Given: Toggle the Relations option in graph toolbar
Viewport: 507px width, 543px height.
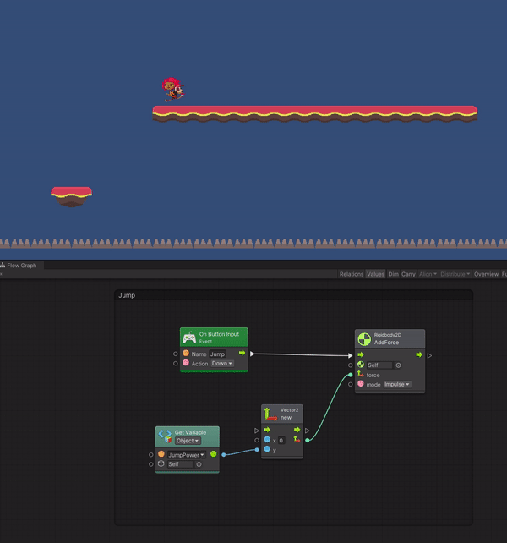Looking at the screenshot, I should point(351,274).
